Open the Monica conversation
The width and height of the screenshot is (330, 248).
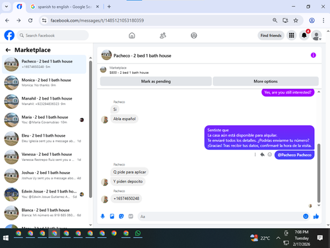44,82
